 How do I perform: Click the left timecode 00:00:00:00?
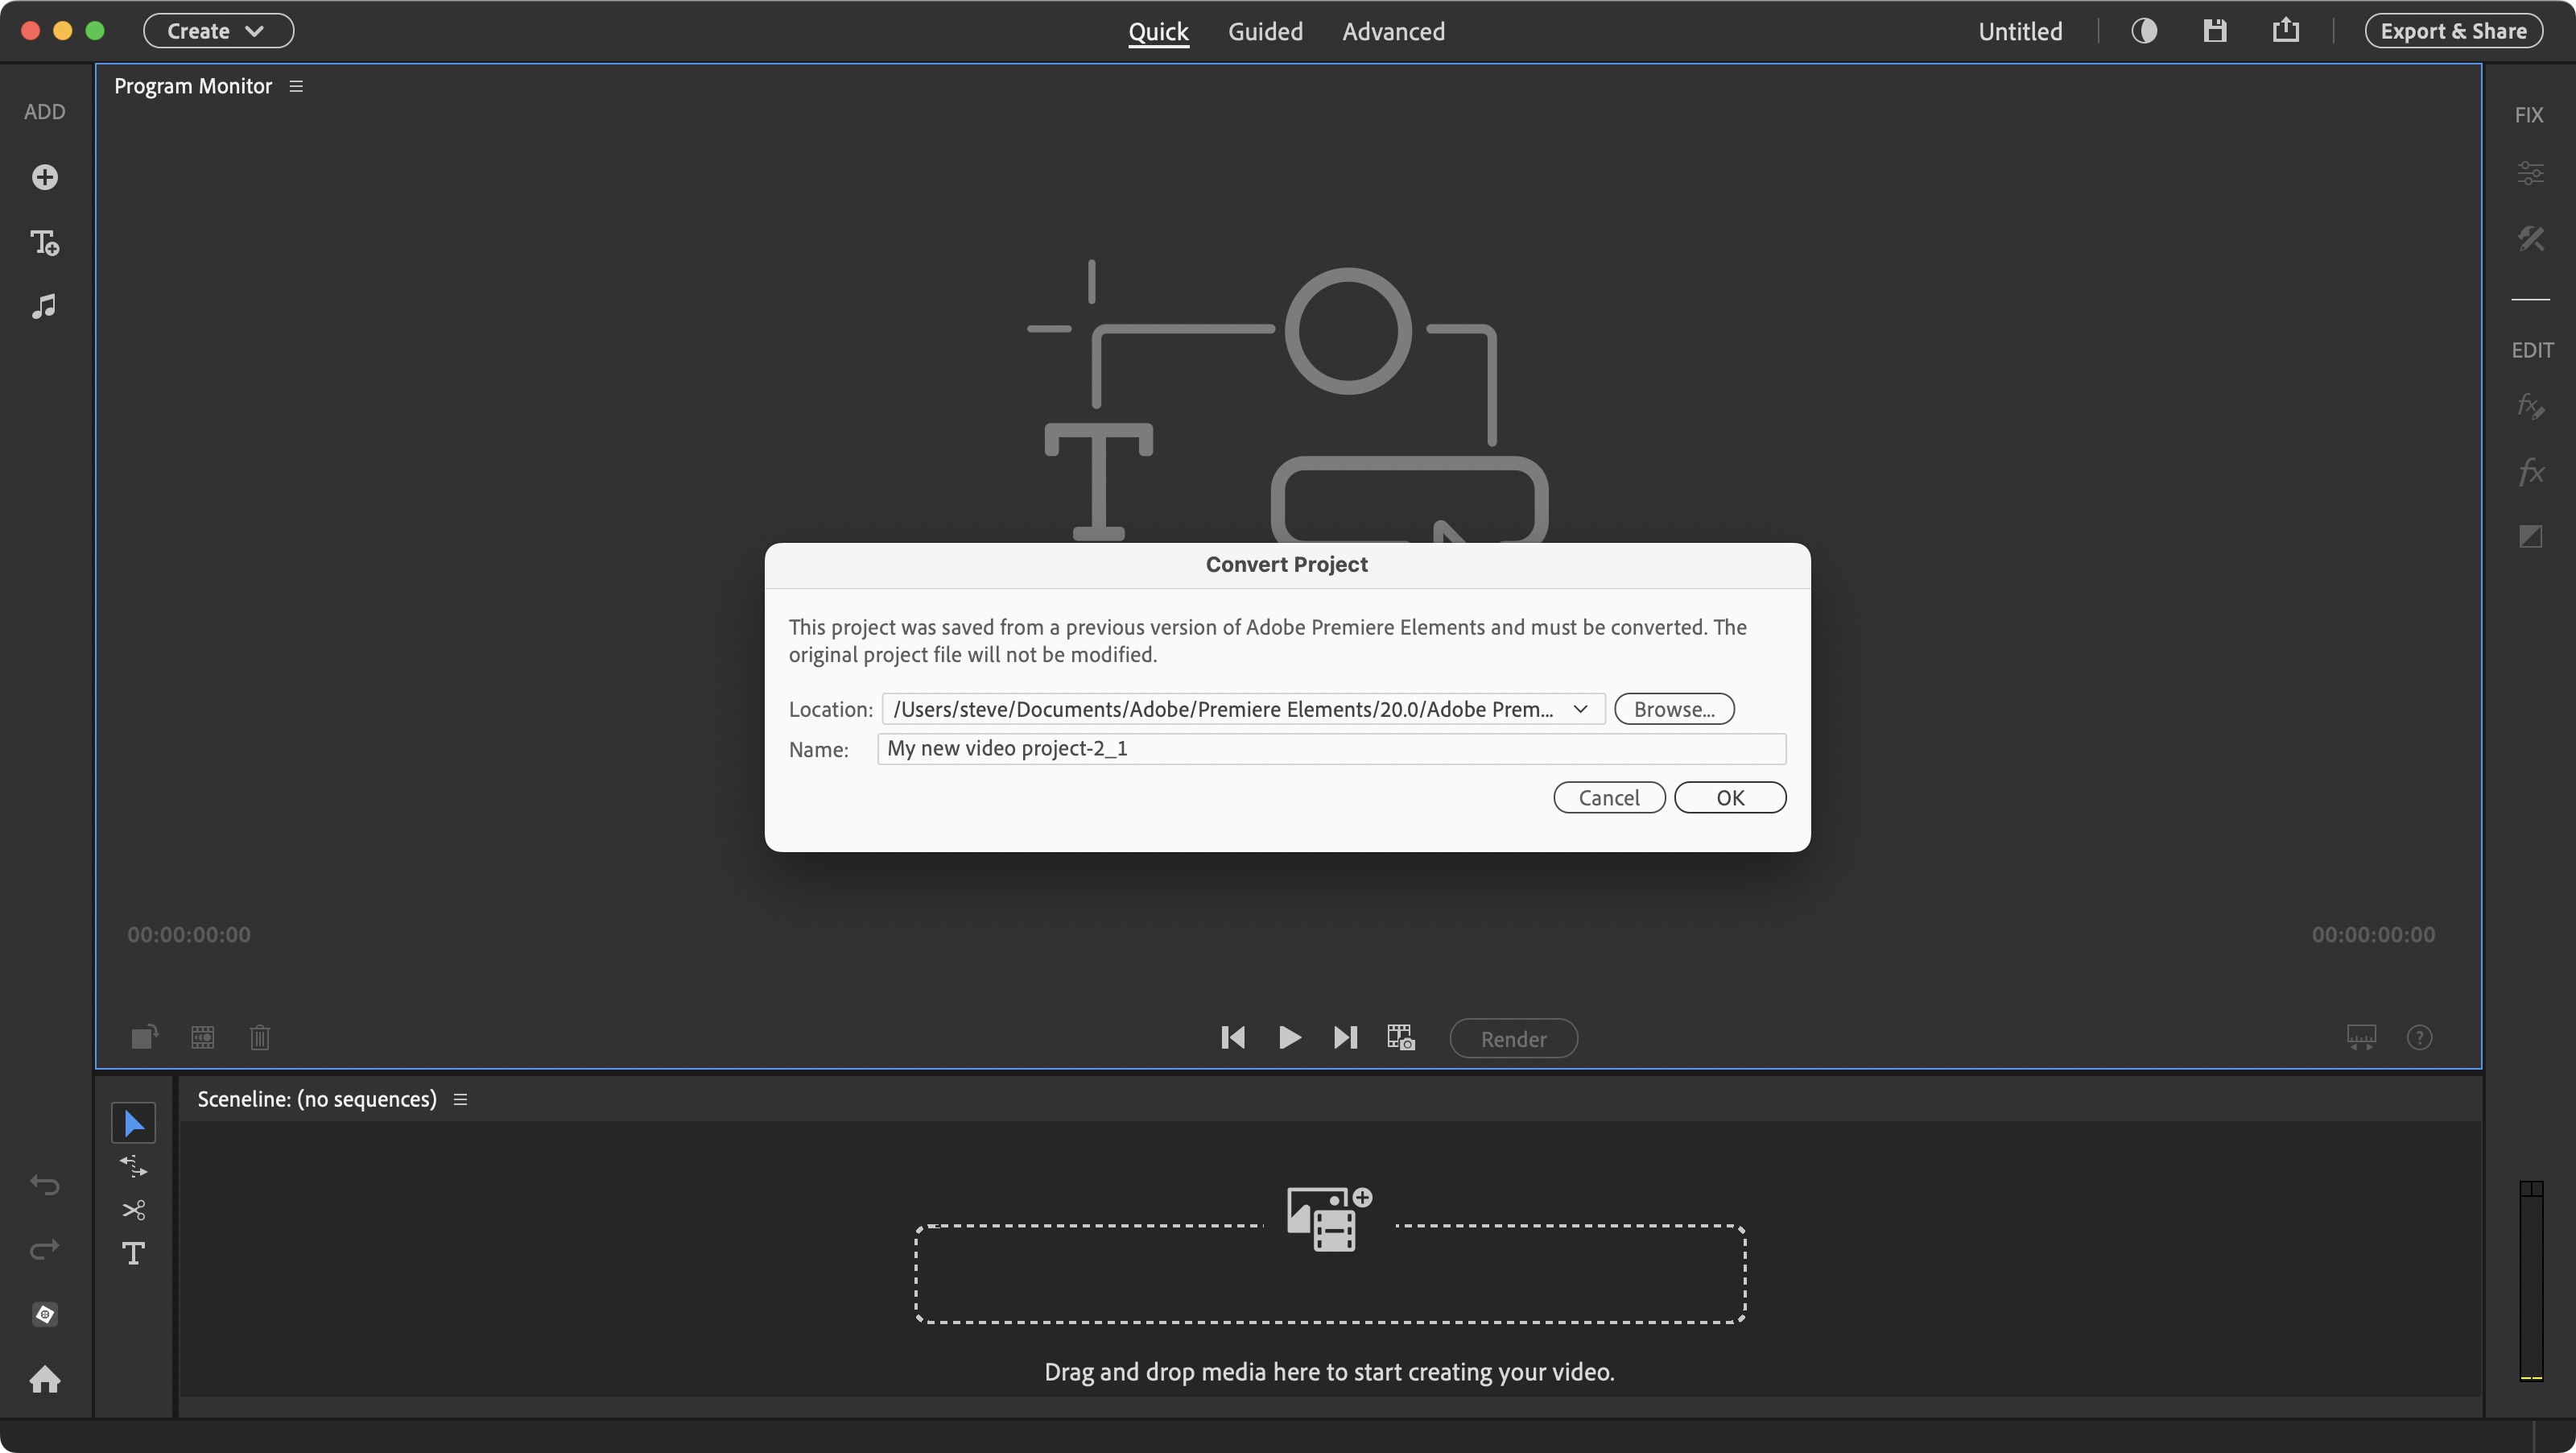pos(188,934)
